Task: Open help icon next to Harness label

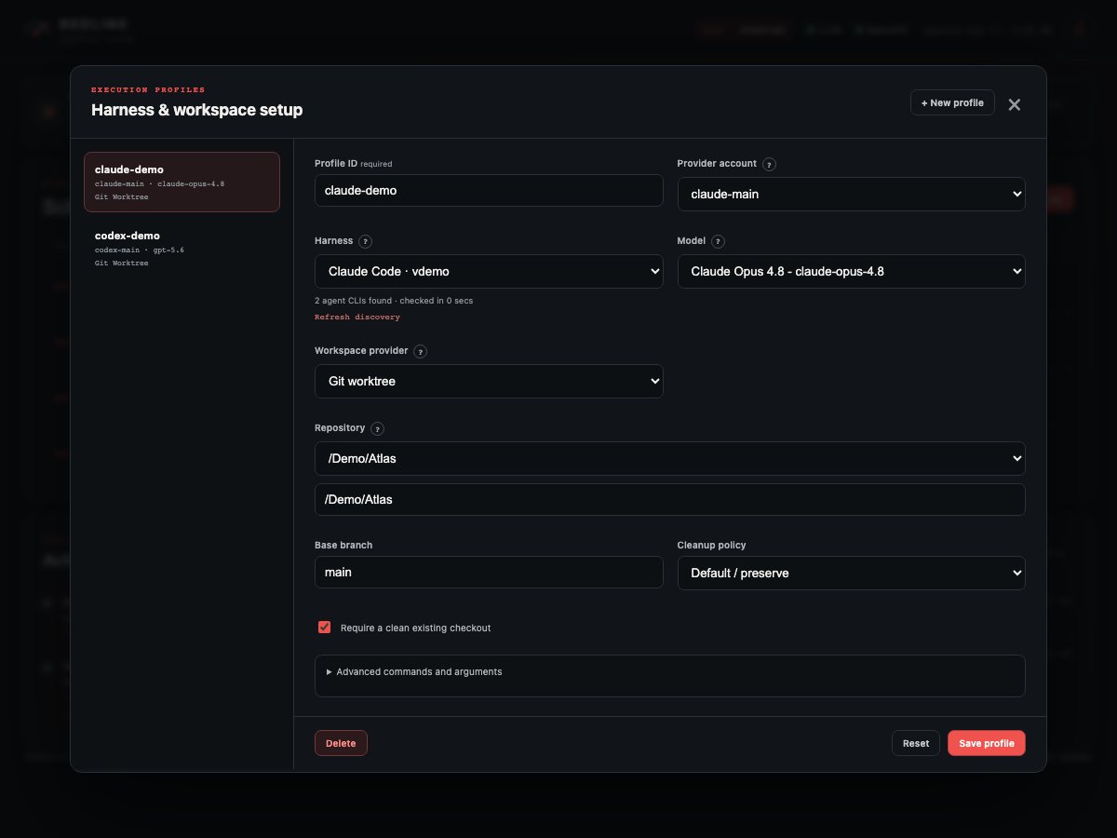Action: pos(366,242)
